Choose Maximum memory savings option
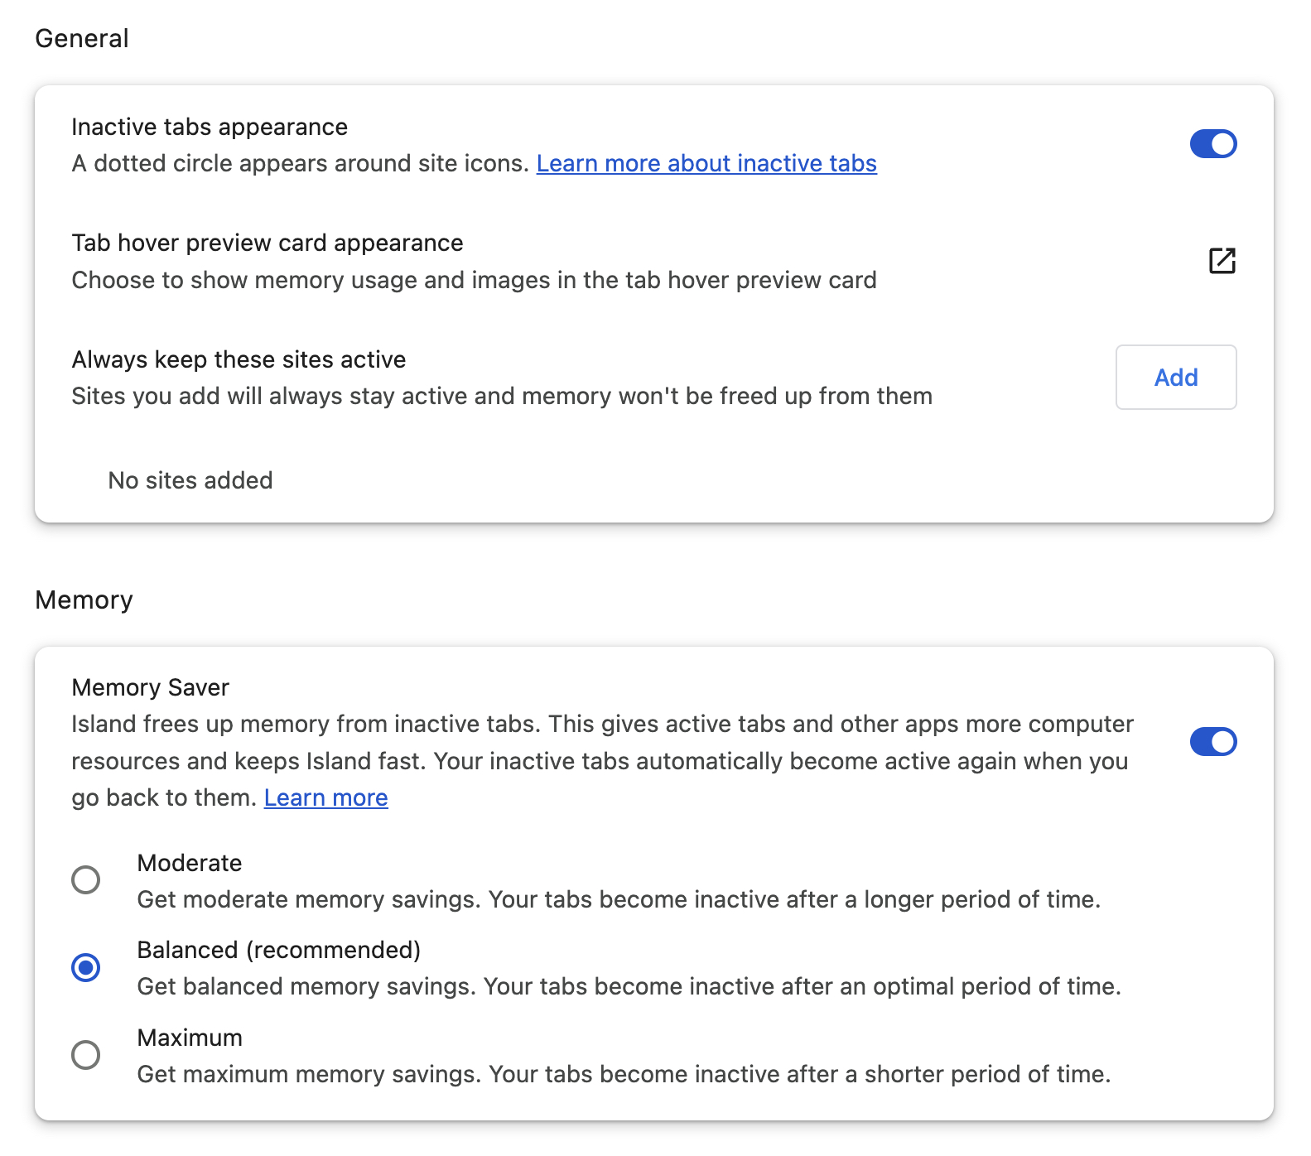Viewport: 1311px width, 1156px height. click(x=86, y=1055)
